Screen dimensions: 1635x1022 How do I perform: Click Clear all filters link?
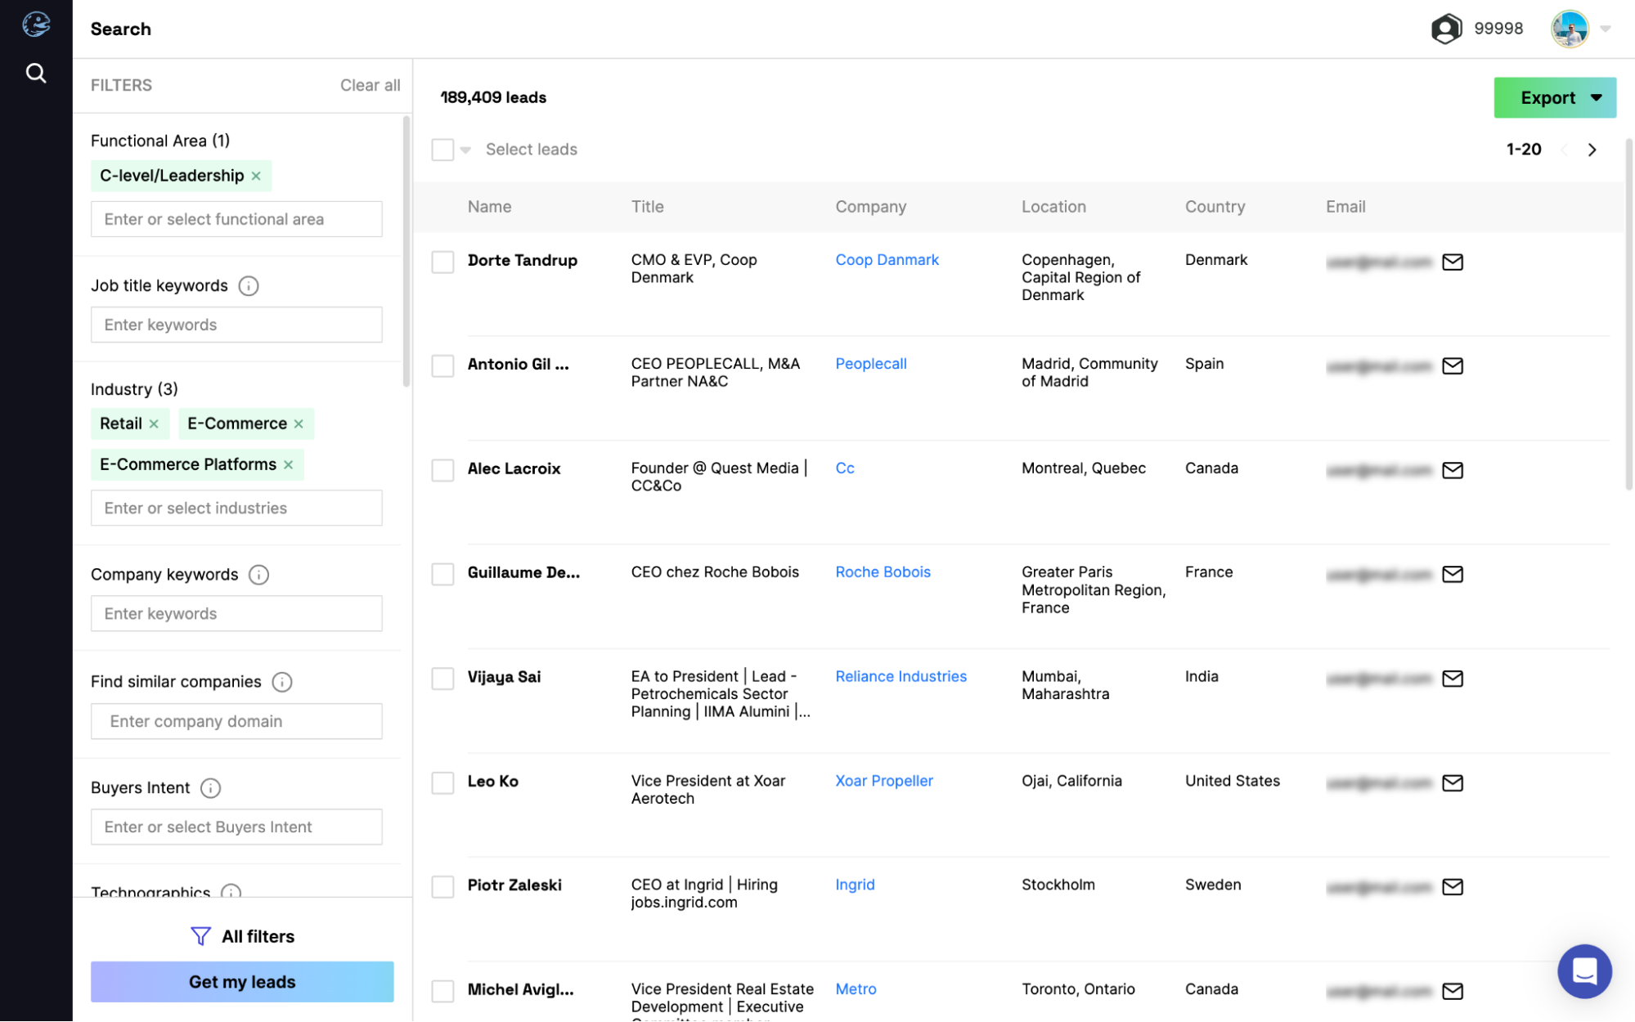coord(369,83)
